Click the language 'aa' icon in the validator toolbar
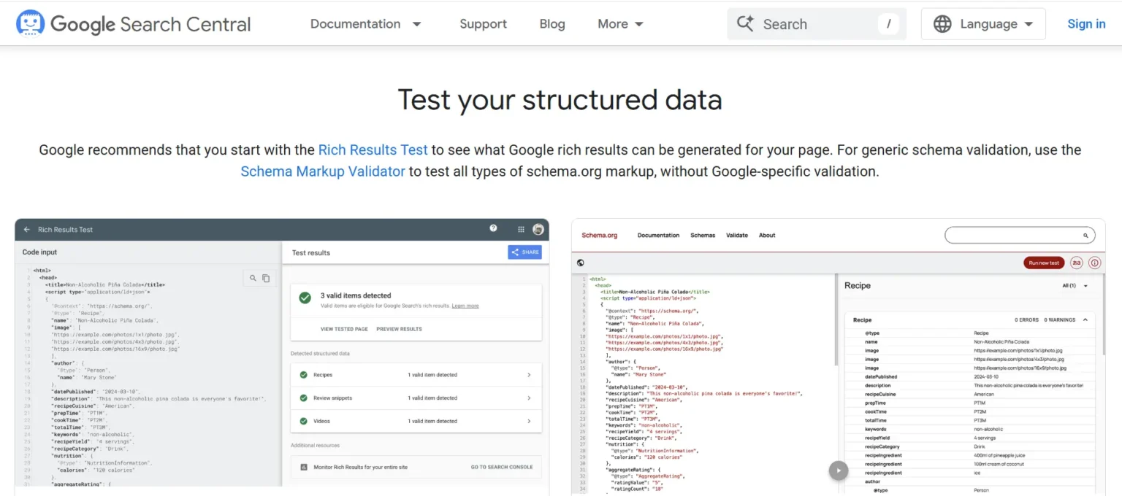Image resolution: width=1122 pixels, height=496 pixels. pos(1076,263)
